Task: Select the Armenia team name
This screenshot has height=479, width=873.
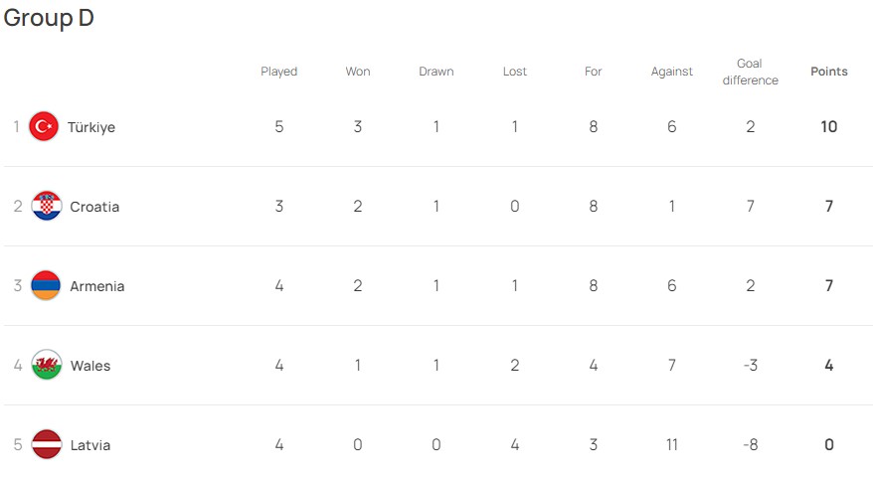Action: click(97, 286)
